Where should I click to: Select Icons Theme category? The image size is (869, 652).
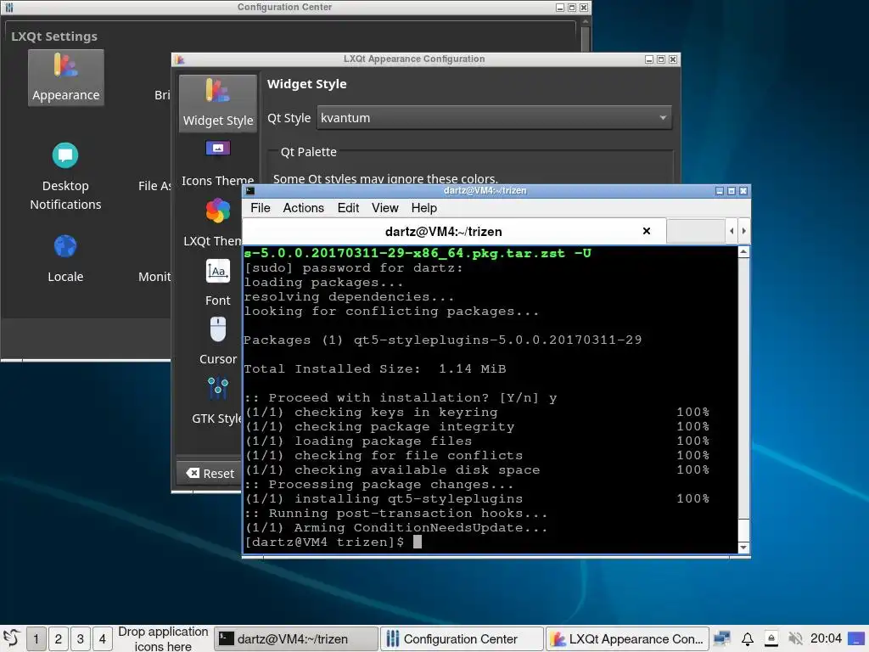point(218,164)
